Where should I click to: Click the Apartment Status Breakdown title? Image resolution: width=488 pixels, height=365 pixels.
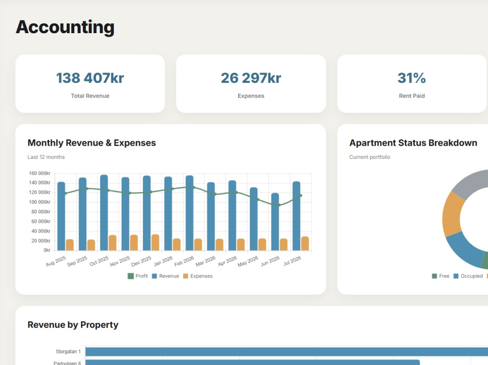pos(413,143)
